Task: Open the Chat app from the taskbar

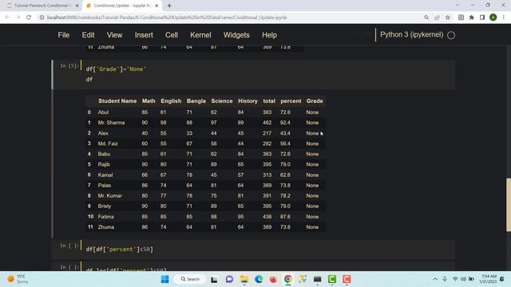Action: [229, 279]
